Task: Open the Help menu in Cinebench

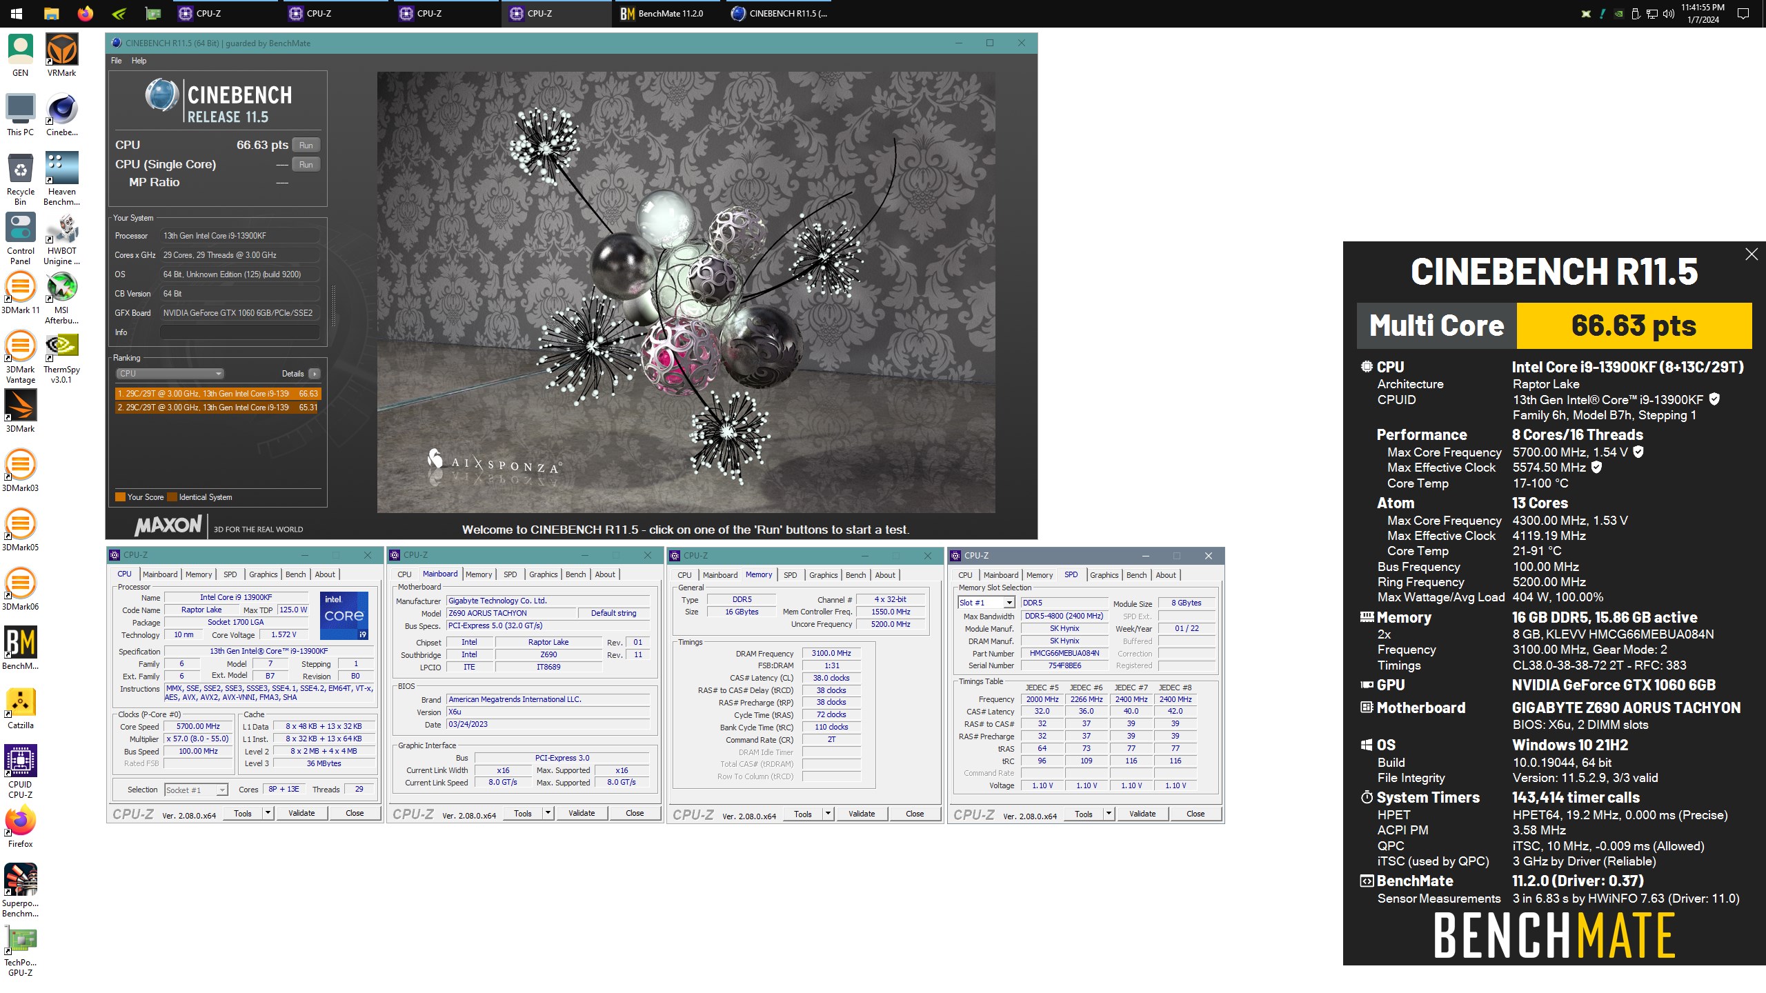Action: coord(139,61)
